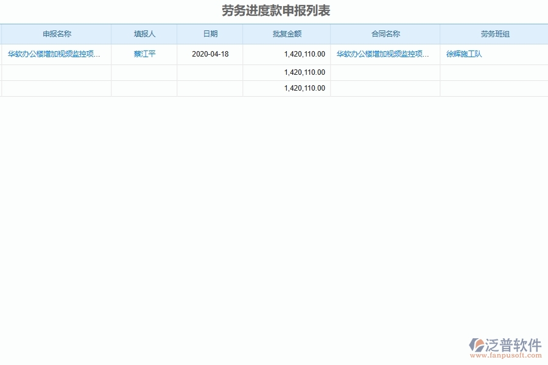Sort the table by 日期 column
The width and height of the screenshot is (548, 365).
tap(210, 34)
